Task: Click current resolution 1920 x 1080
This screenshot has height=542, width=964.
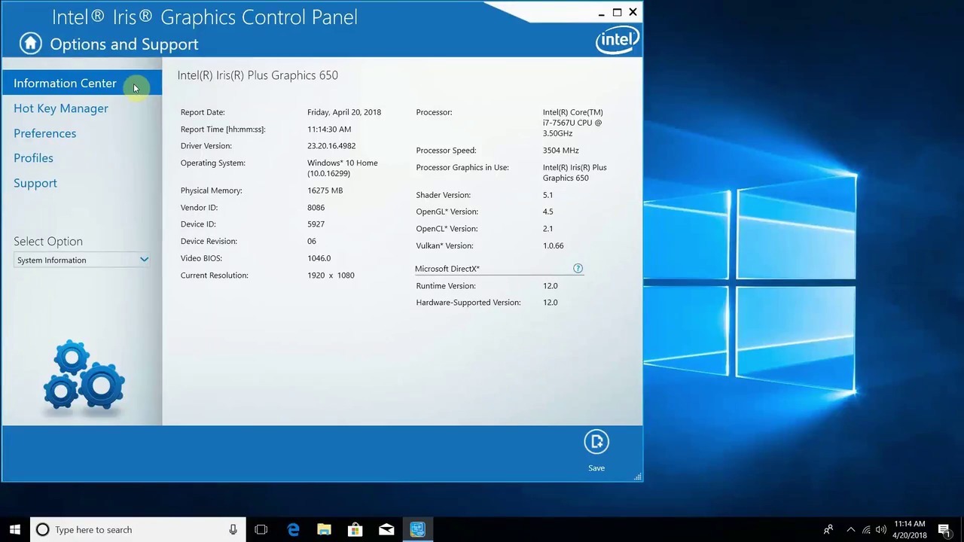Action: (x=331, y=276)
